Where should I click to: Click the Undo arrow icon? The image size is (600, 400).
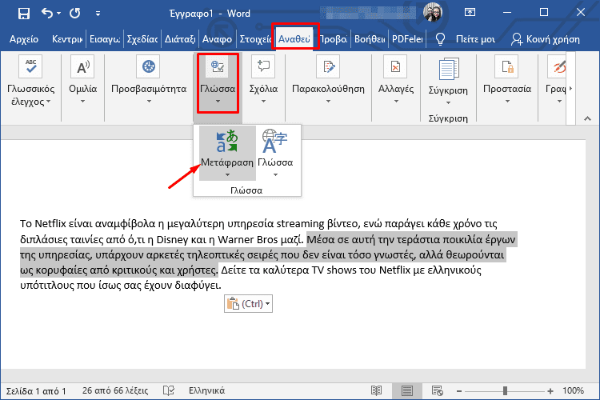47,14
